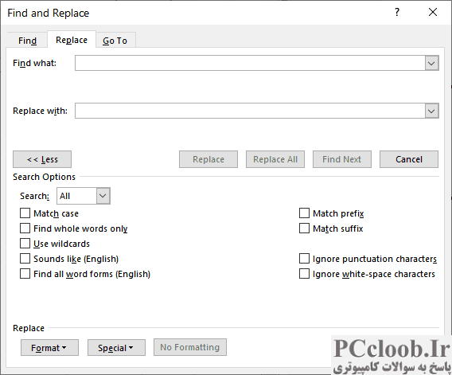452x375 pixels.
Task: Enable the Match case checkbox
Action: pos(25,213)
